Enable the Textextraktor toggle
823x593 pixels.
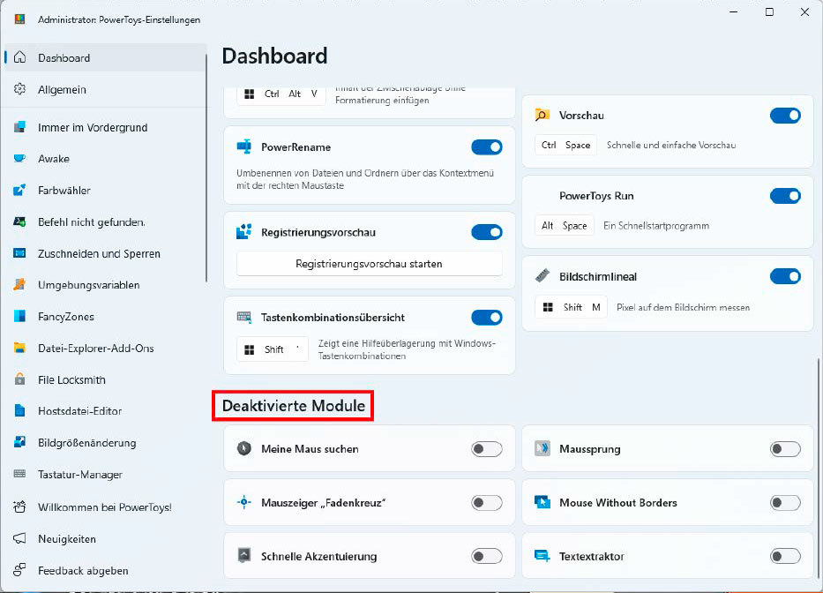pos(785,556)
